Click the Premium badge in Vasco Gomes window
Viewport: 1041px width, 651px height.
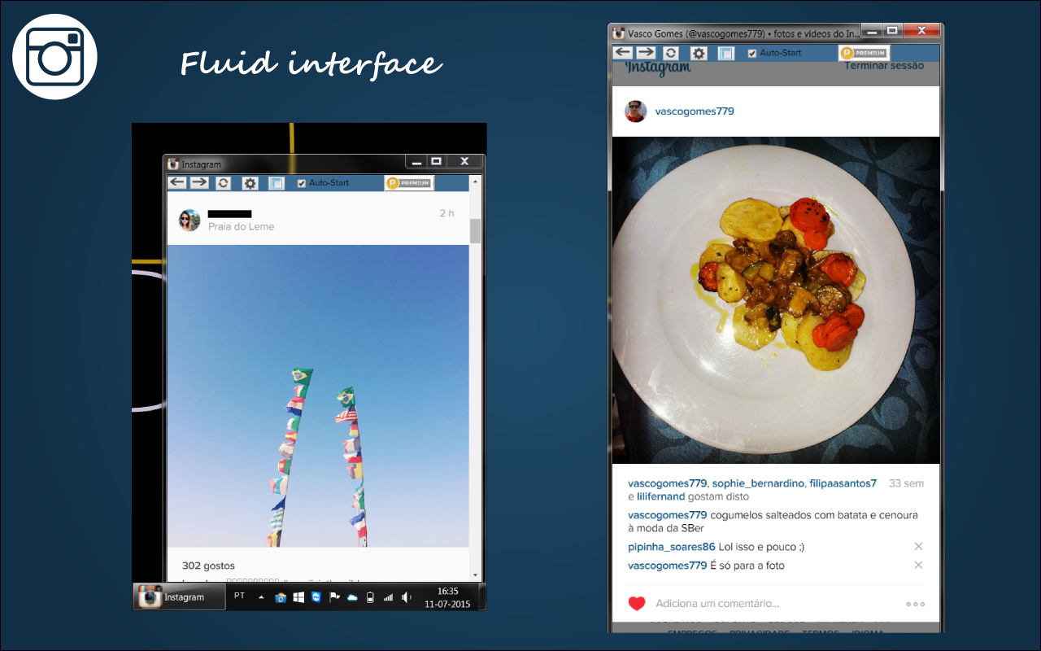coord(864,53)
